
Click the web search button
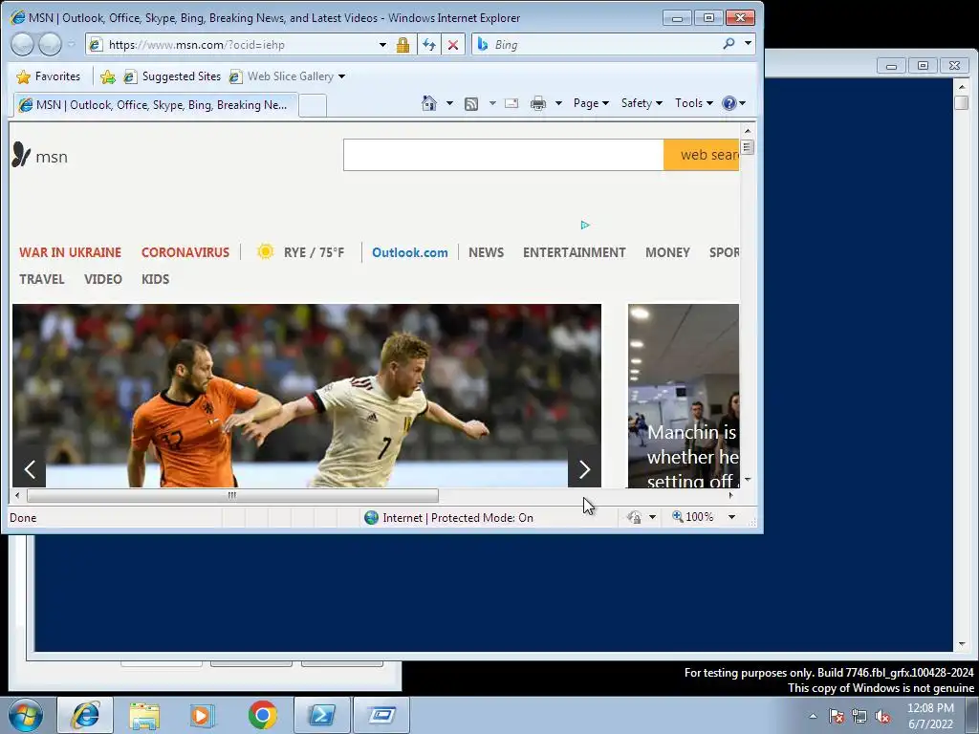pos(701,155)
